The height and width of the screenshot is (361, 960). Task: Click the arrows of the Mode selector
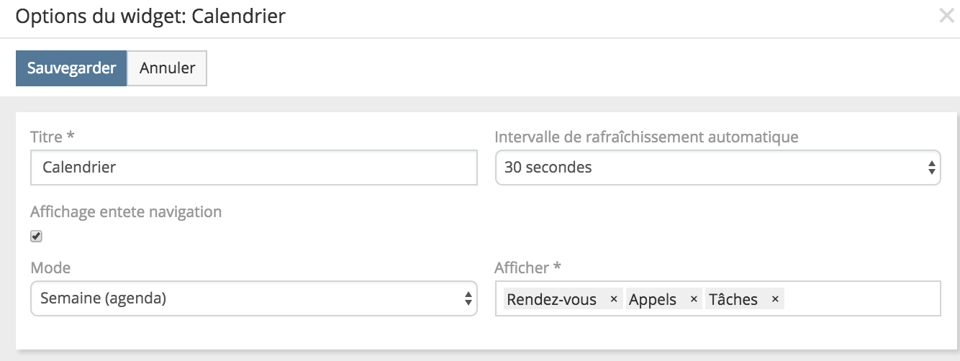[x=468, y=298]
